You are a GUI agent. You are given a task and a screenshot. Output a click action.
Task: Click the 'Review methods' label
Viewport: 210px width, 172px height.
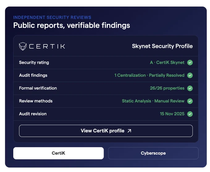point(36,101)
